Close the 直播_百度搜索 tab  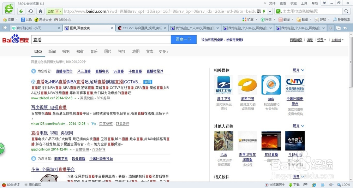pyautogui.click(x=112, y=28)
